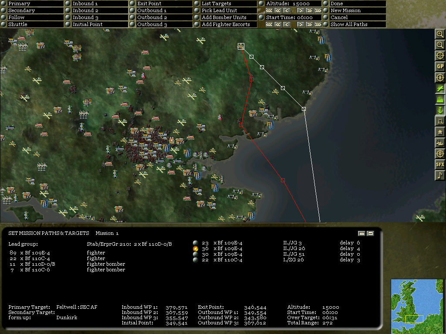Click Show All Paths
This screenshot has width=446, height=334.
tap(355, 24)
